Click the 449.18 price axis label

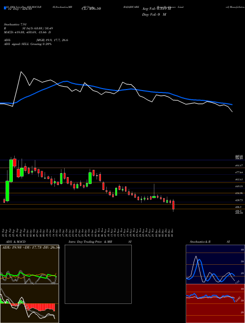tap(240, 186)
